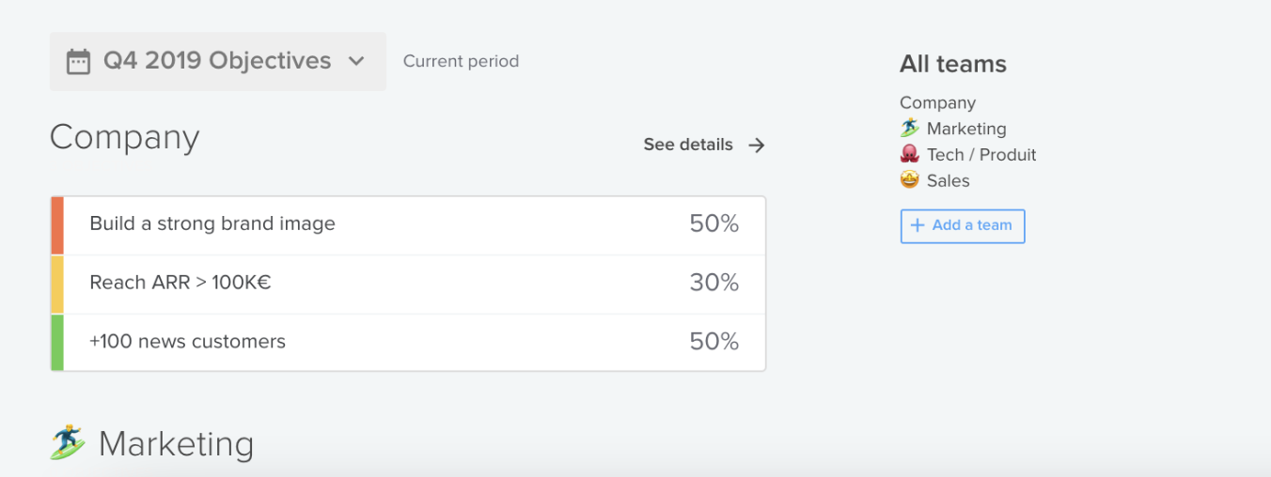Open the Q4 2019 Objectives period dropdown chevron

(356, 61)
